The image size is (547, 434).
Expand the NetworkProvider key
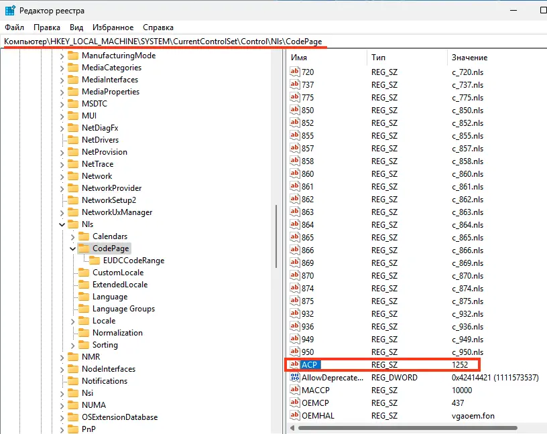[62, 189]
